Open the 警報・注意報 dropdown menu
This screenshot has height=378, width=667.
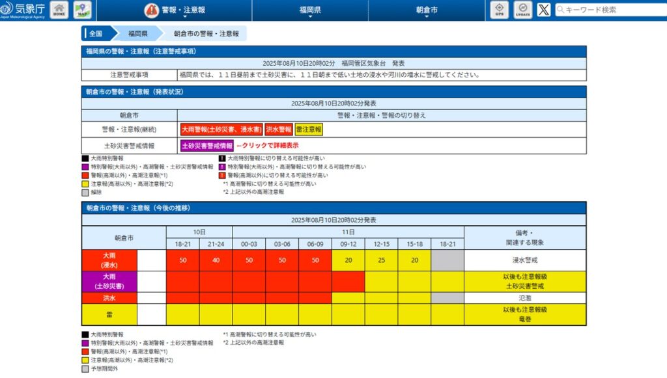tap(175, 10)
